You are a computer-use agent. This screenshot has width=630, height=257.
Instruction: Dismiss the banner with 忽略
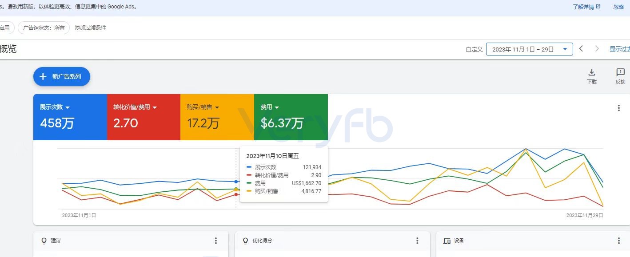[x=618, y=7]
